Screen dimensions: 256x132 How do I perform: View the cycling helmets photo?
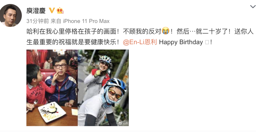point(103,88)
